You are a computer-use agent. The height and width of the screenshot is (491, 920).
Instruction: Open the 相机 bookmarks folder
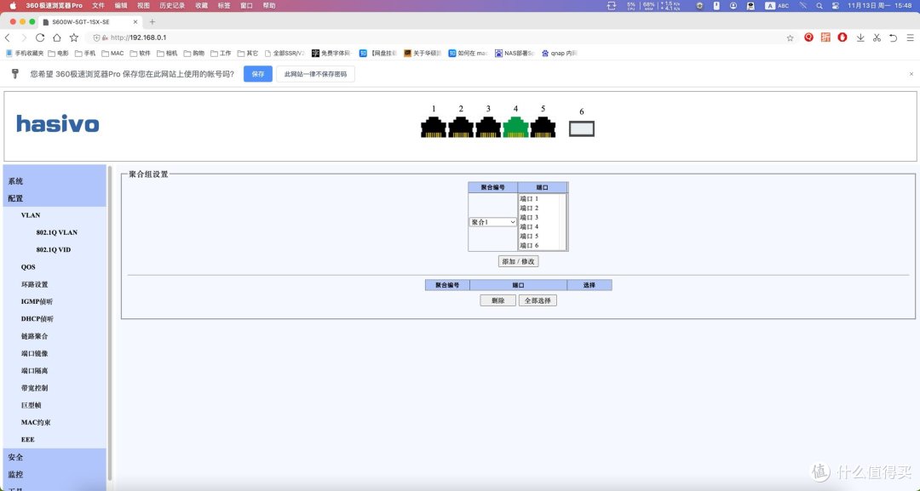(x=167, y=54)
